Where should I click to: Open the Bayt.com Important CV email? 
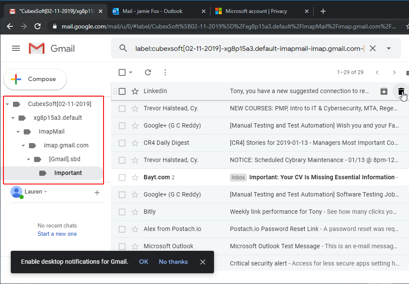(x=260, y=178)
